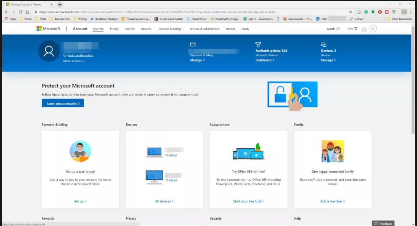Open the Rewards nav item
This screenshot has width=417, height=226.
(x=146, y=29)
